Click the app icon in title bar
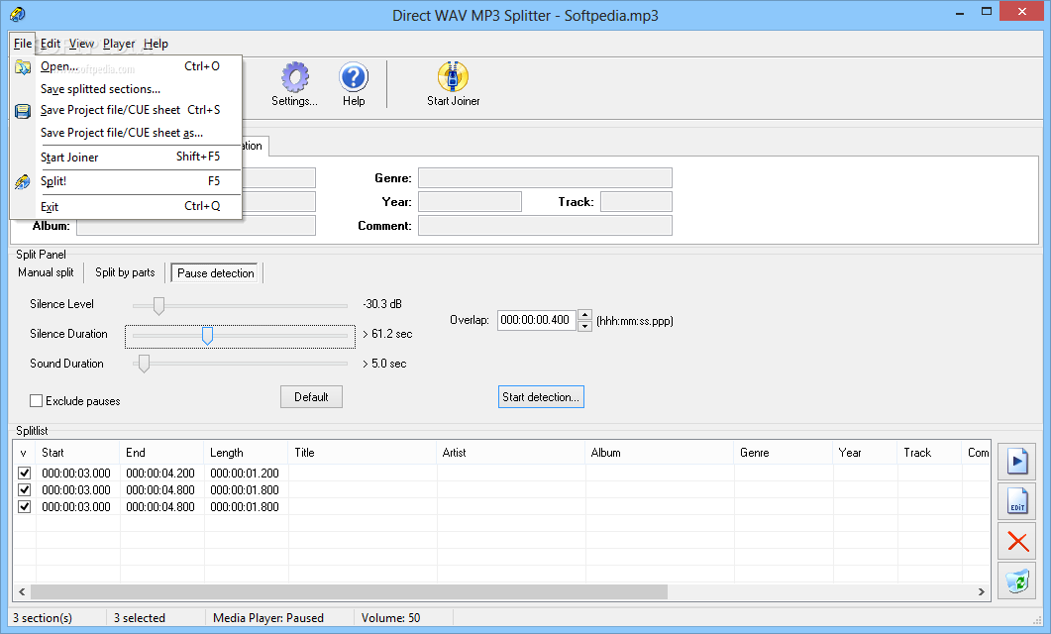The width and height of the screenshot is (1051, 634). (18, 14)
